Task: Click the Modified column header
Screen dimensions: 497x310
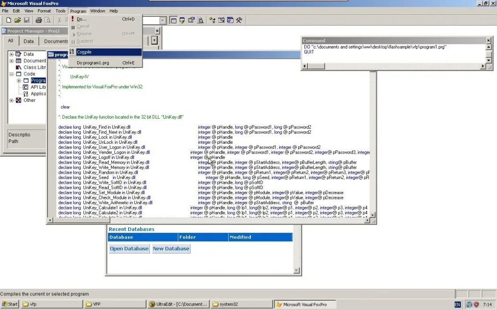Action: coord(260,237)
